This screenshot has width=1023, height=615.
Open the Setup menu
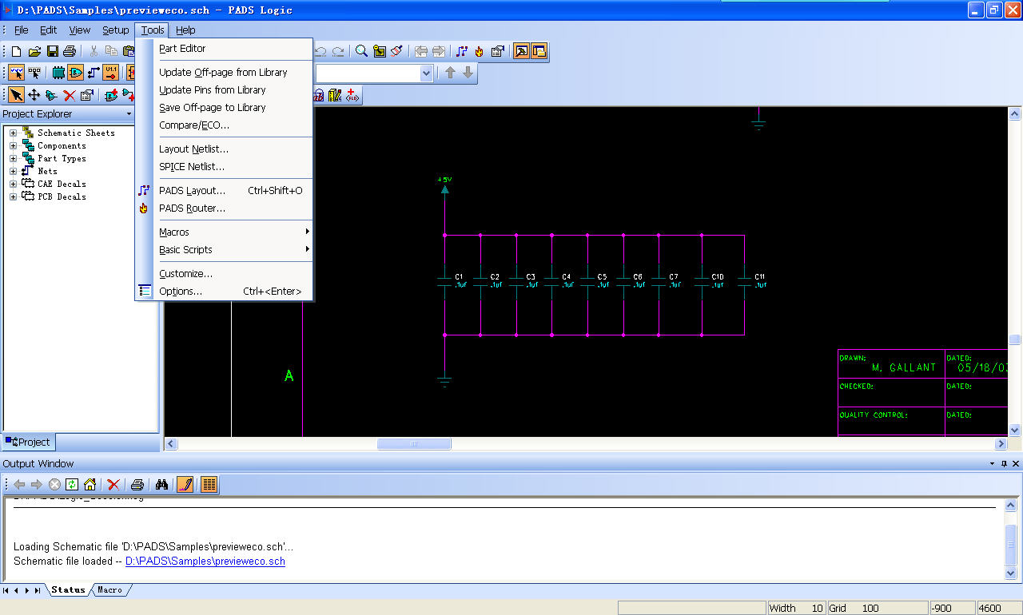[x=115, y=30]
